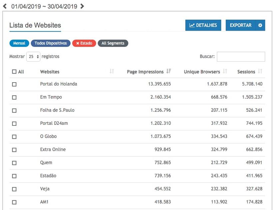Click the EXPORTAR button
The image size is (274, 210).
pos(240,25)
